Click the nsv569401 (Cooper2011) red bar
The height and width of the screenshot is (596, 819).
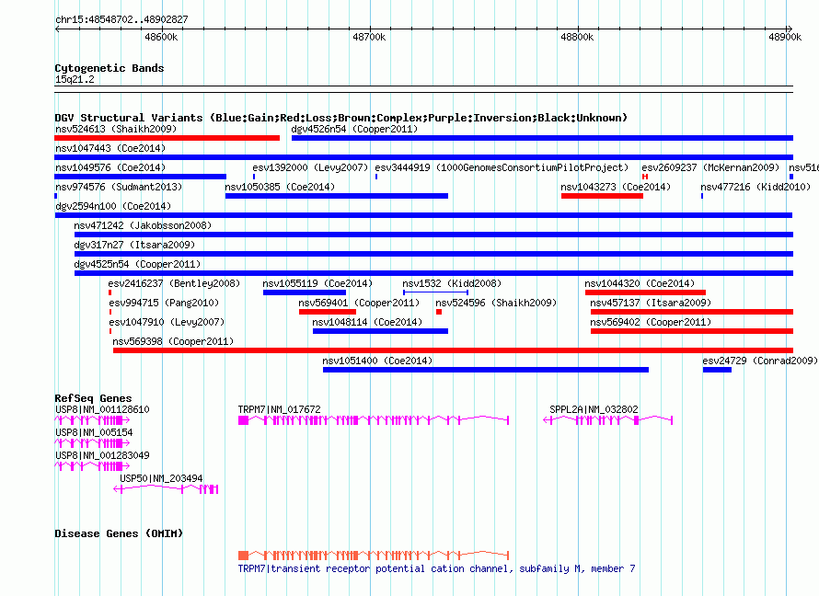pyautogui.click(x=328, y=312)
